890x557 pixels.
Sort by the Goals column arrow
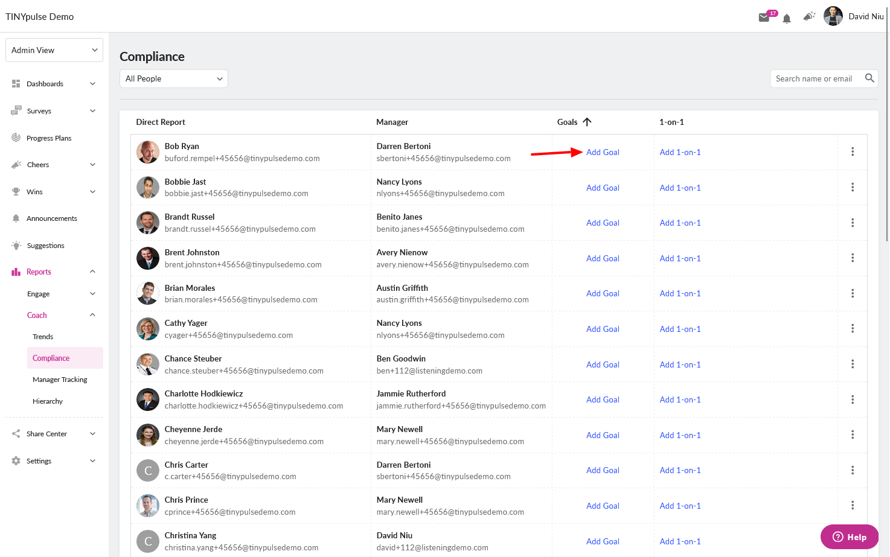click(x=587, y=122)
